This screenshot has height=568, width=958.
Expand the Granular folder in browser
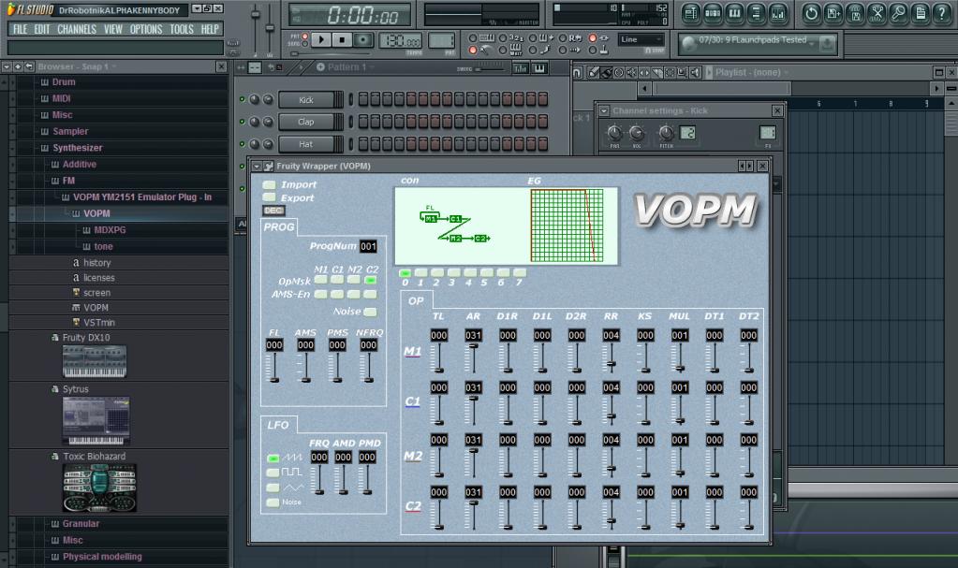81,524
